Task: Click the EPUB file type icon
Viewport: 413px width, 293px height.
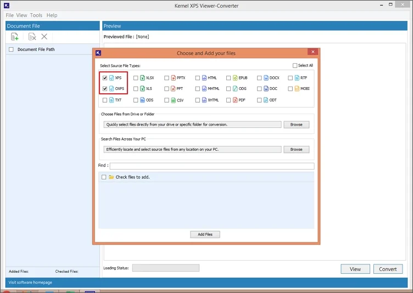Action: coord(235,78)
